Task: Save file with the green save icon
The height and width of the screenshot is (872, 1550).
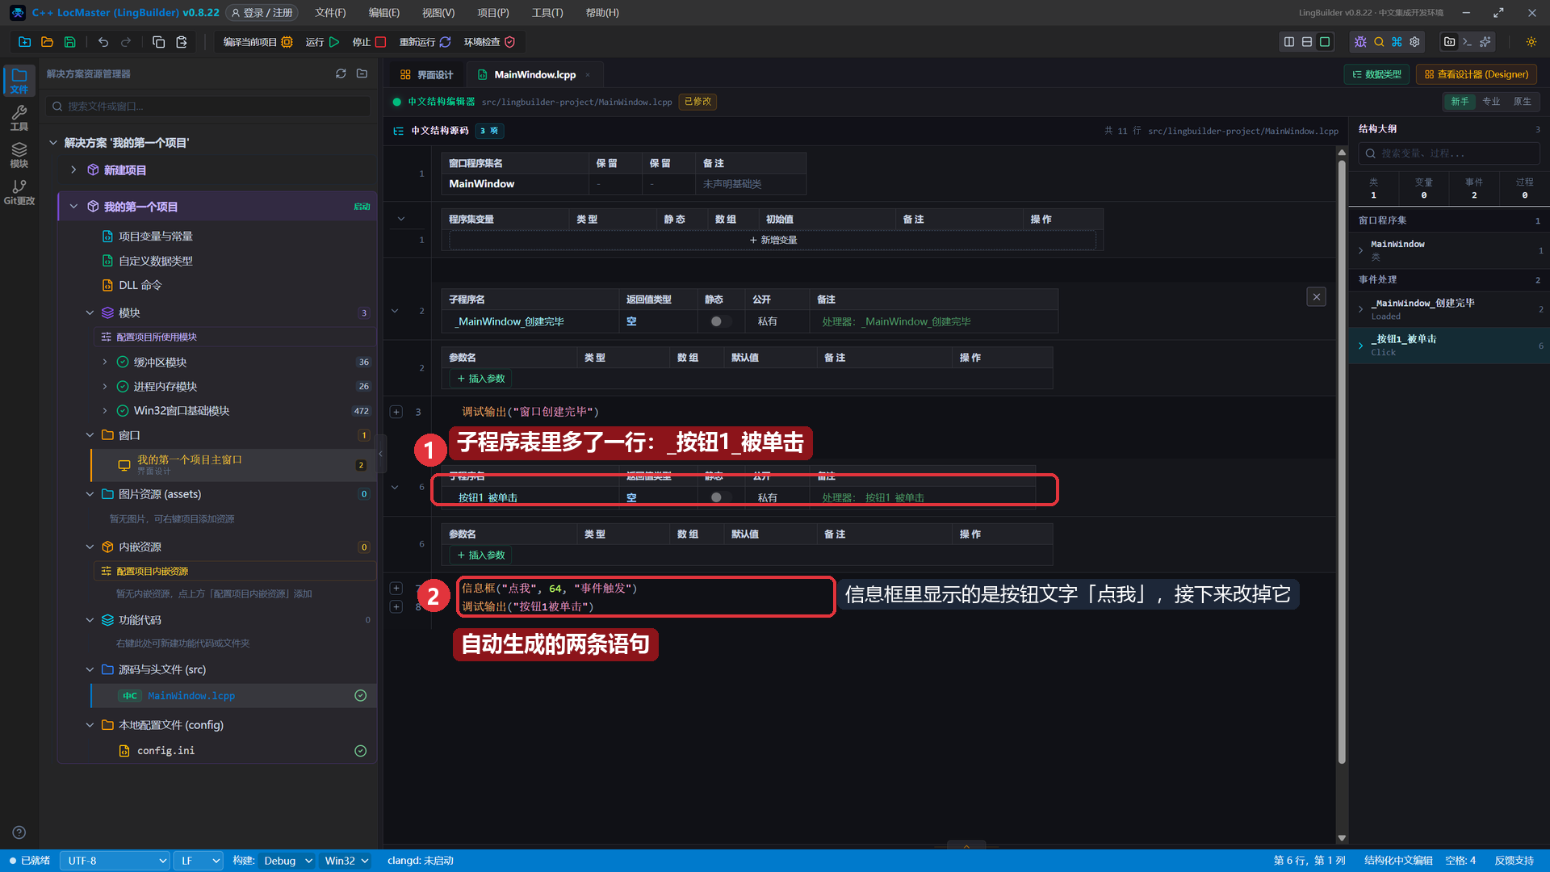Action: 69,42
